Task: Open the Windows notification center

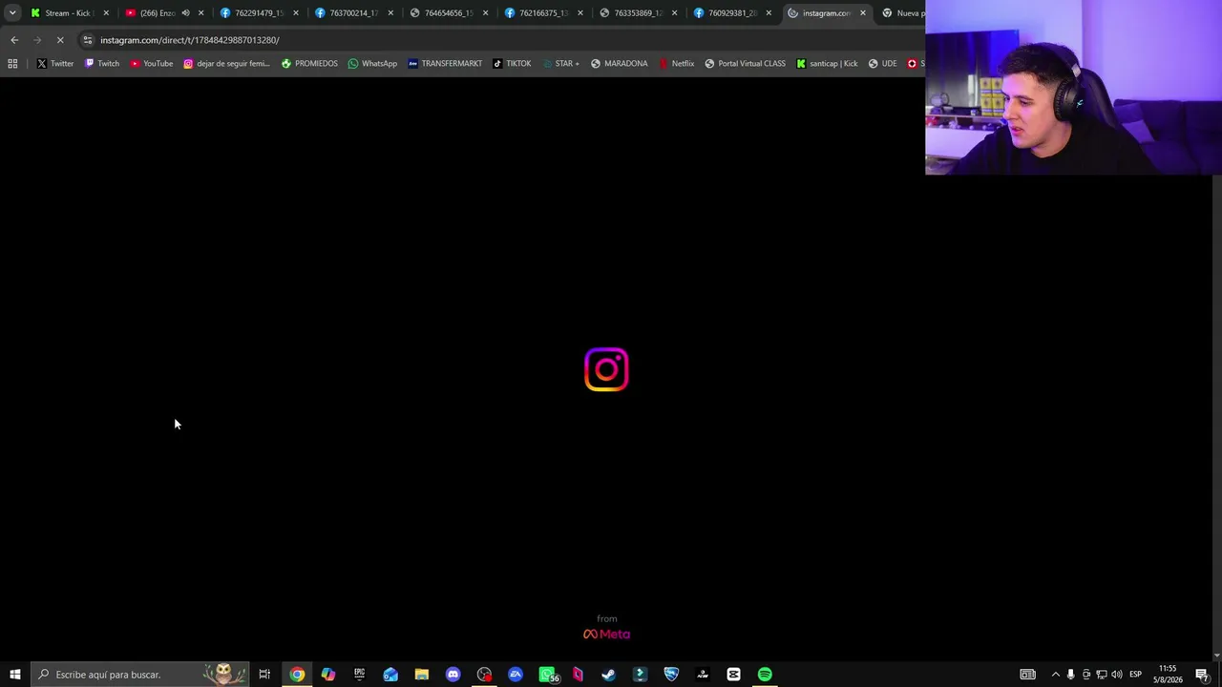Action: [x=1202, y=675]
